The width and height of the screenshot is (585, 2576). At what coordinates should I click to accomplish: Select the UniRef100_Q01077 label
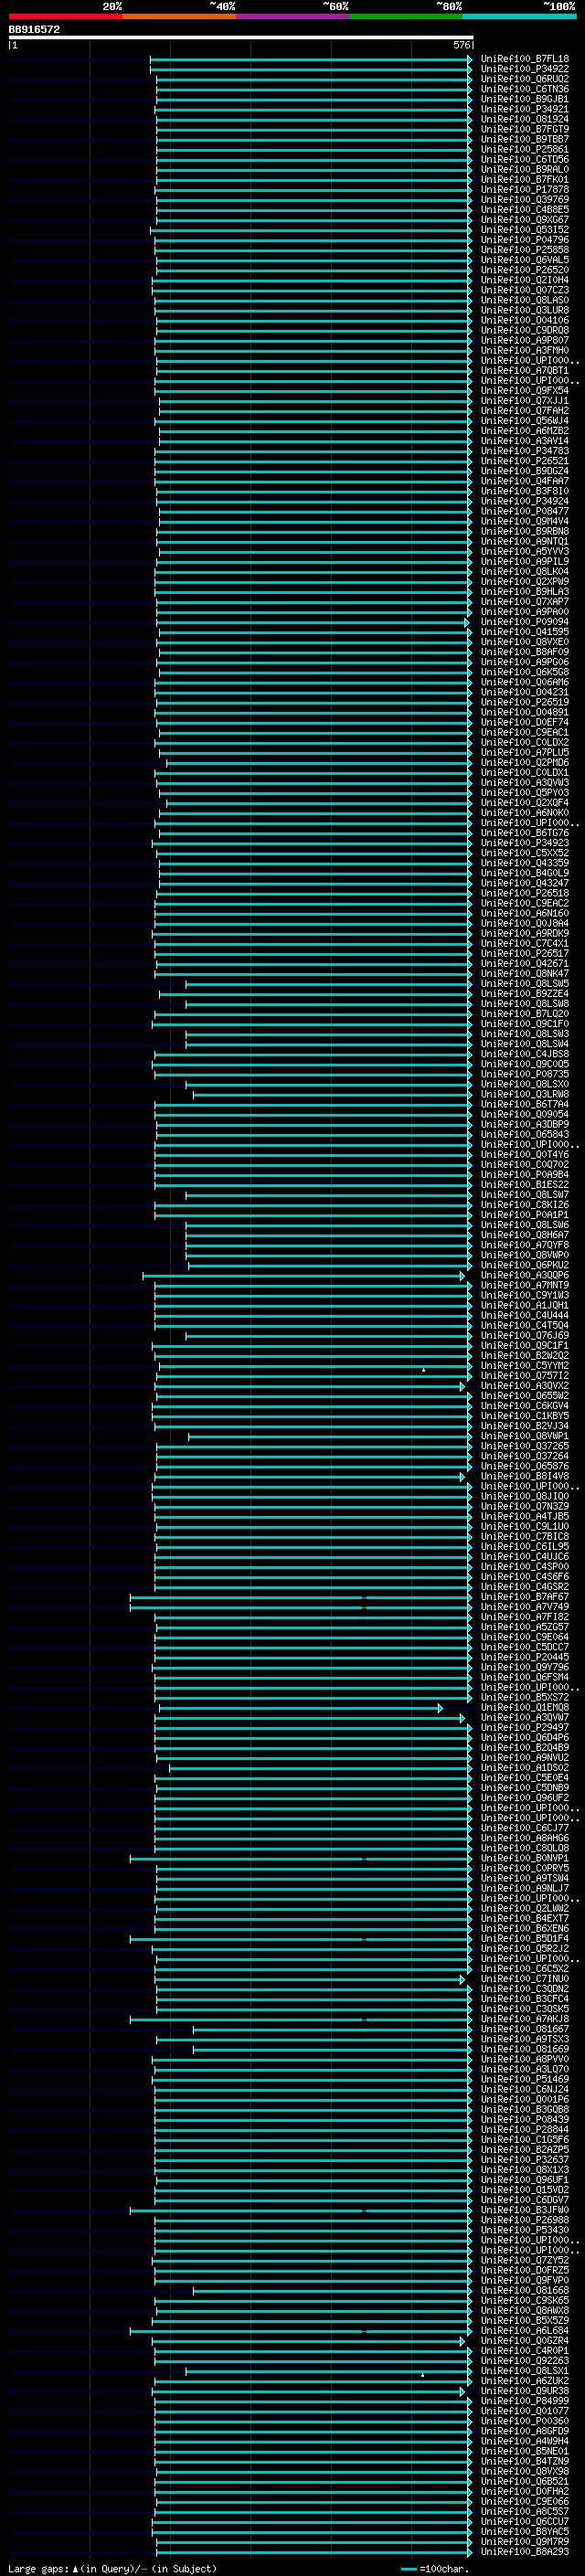tap(524, 2411)
